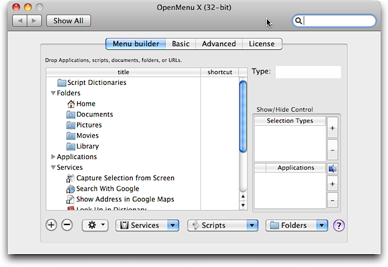Click the red close window button
The image size is (388, 267).
[x=16, y=7]
